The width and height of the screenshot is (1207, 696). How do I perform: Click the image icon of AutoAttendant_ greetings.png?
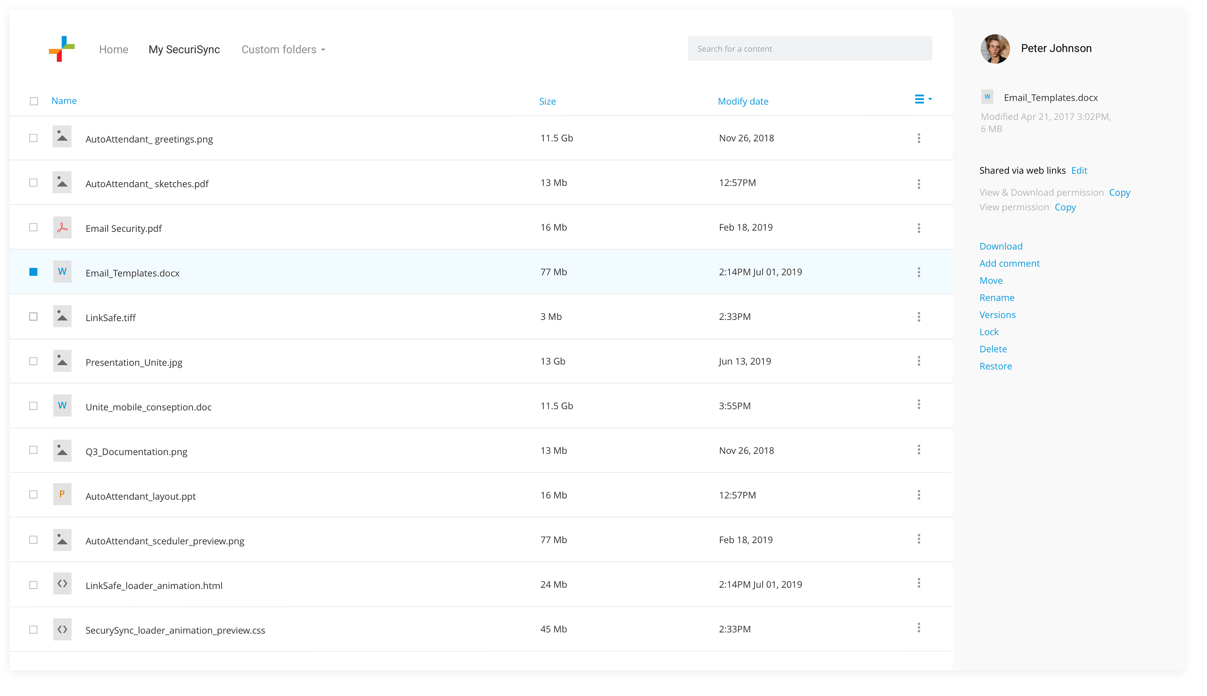point(62,137)
